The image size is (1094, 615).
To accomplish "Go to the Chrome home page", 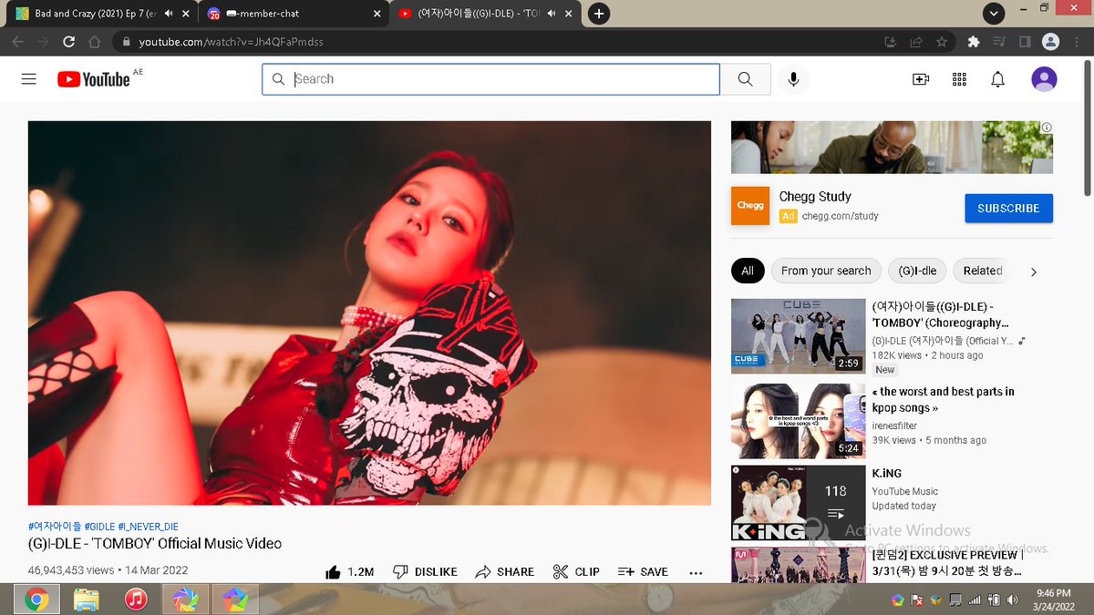I will (x=94, y=42).
